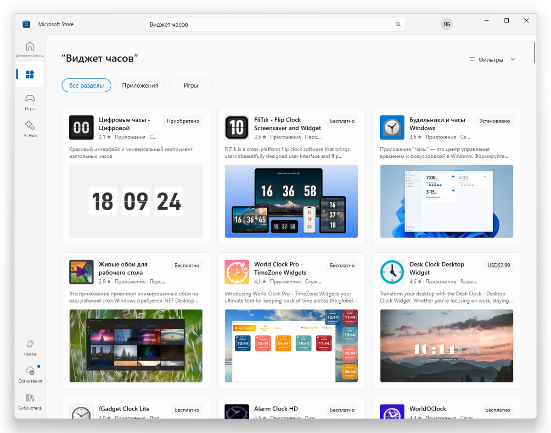Click the fGadget Clock Lite app icon
The image size is (551, 433).
pos(81,412)
